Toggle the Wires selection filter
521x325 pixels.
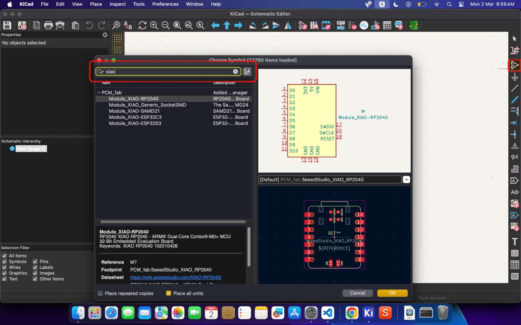click(4, 267)
